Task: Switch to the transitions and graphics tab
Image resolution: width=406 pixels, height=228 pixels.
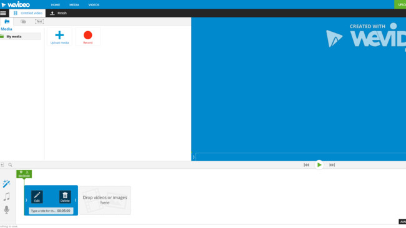Action: (23, 21)
